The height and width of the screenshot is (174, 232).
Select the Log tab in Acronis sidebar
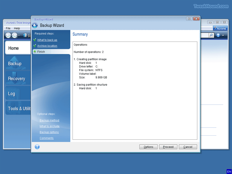[18, 93]
